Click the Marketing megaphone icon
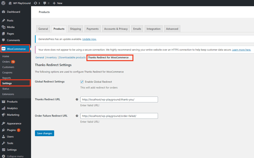 click(x=3, y=115)
